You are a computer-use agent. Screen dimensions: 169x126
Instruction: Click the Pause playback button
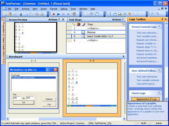point(63,14)
